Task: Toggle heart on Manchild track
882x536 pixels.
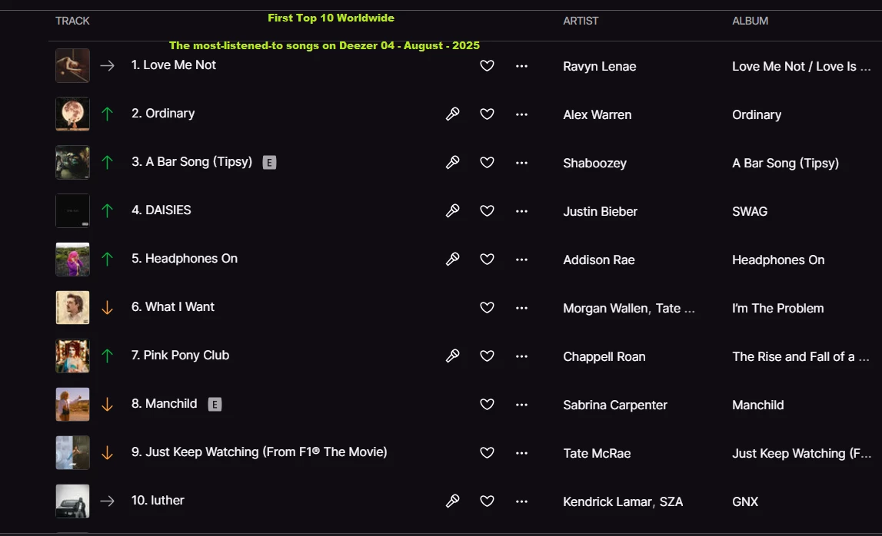Action: 487,405
